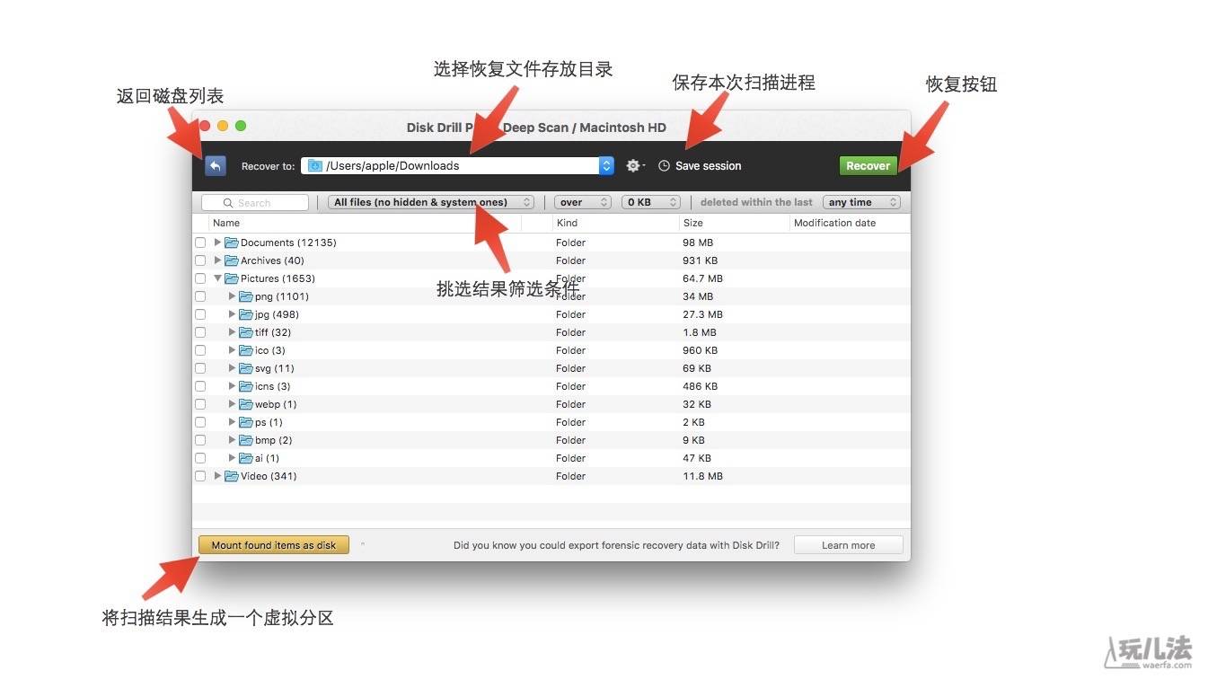Tick the ico (3) checkbox
This screenshot has height=688, width=1208.
coord(200,350)
